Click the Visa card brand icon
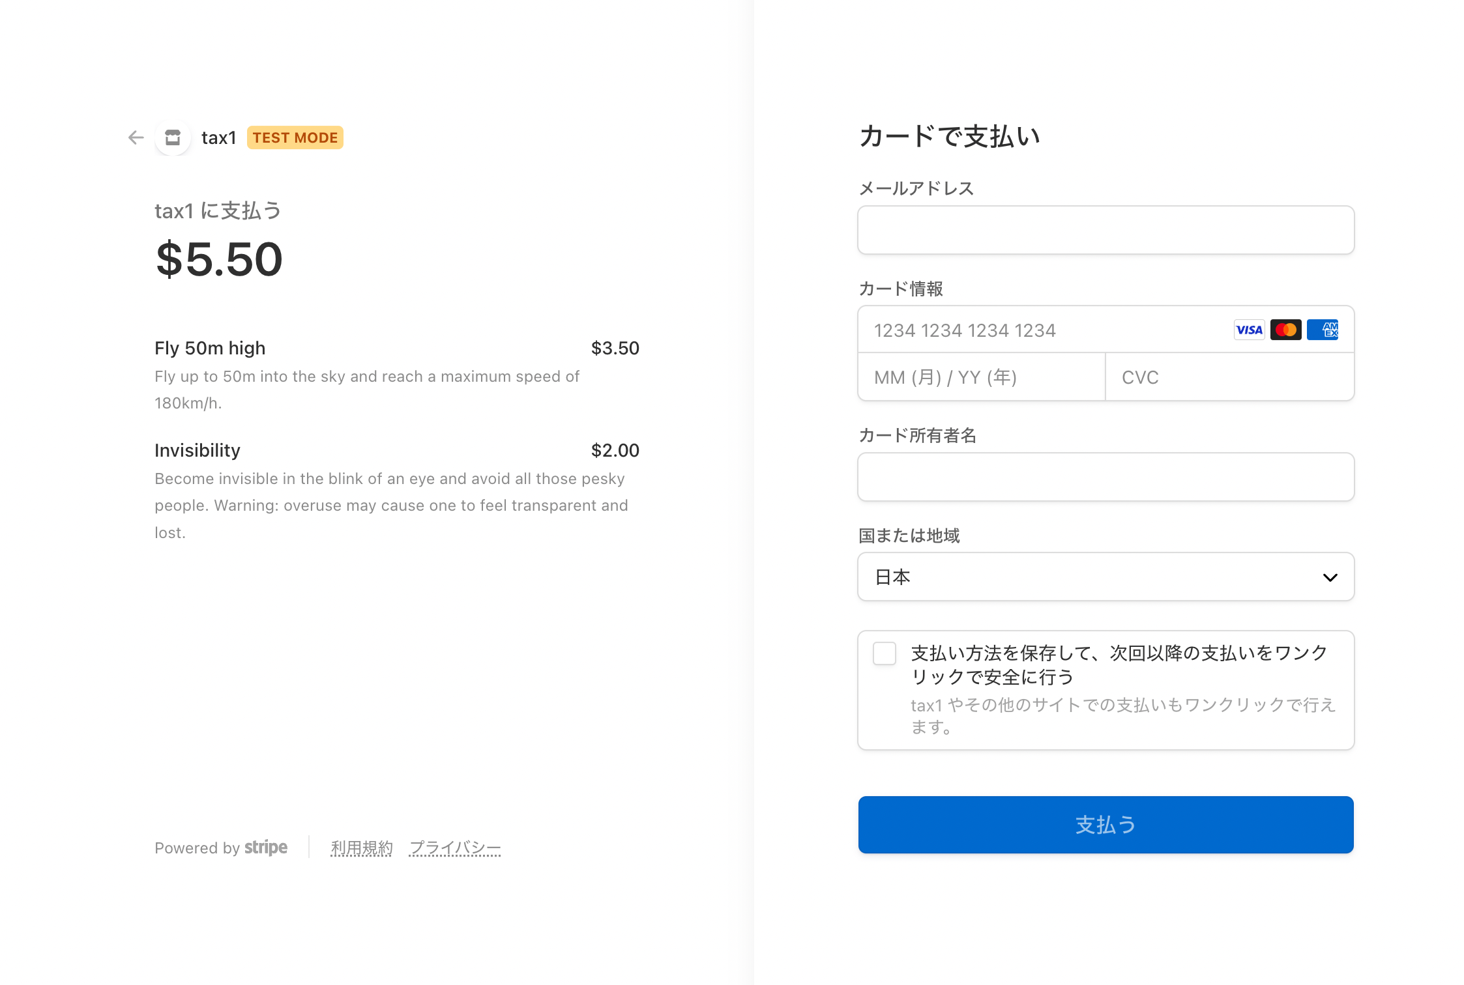 1249,330
